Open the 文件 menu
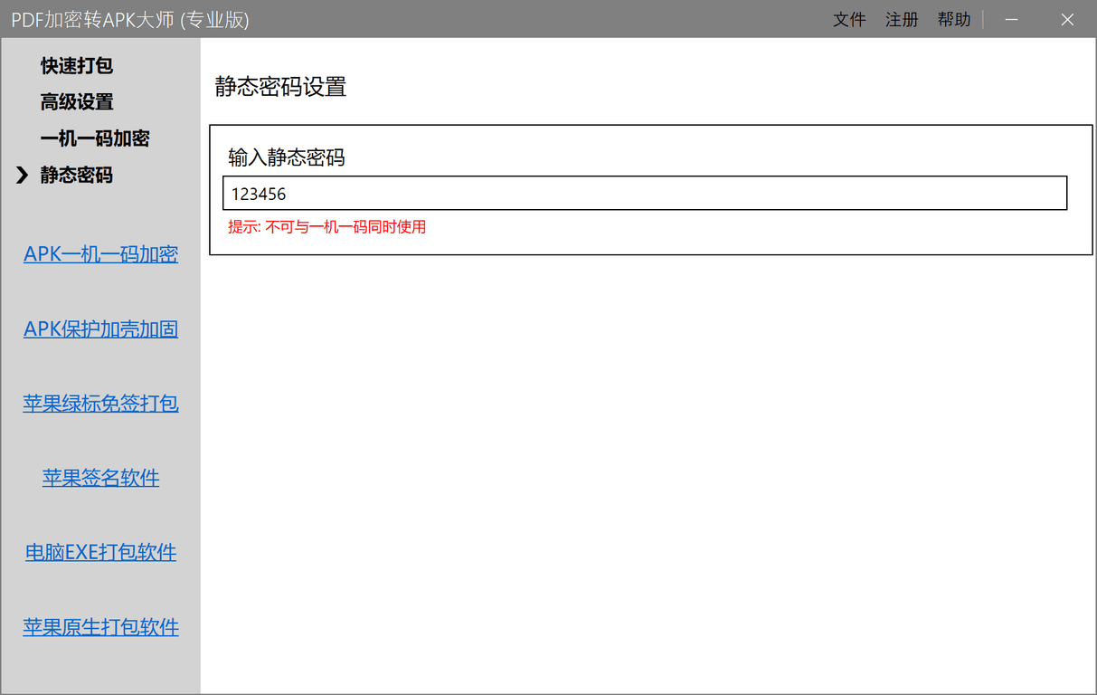 (849, 19)
